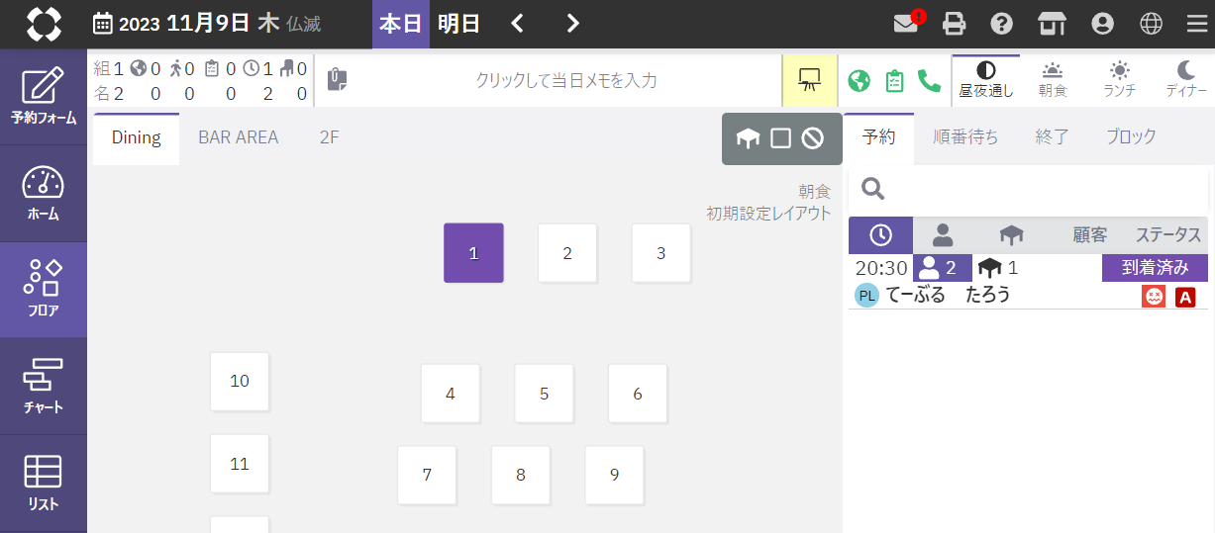
Task: Sort by time clock column header
Action: pos(879,235)
